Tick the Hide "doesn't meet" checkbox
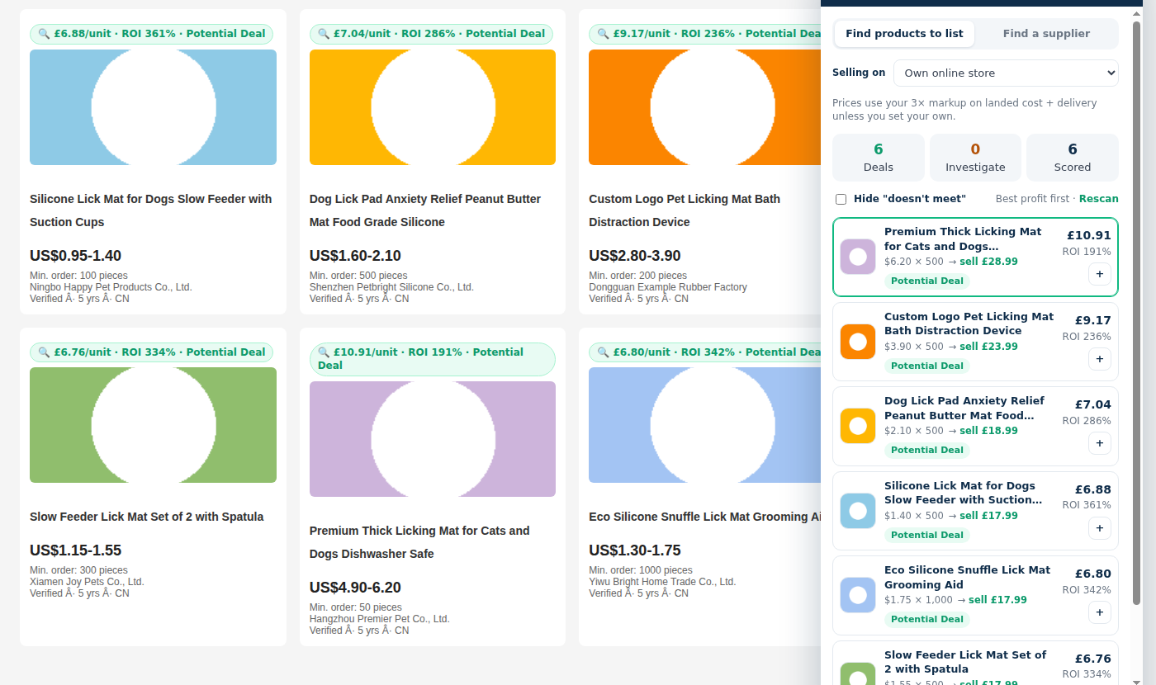 pyautogui.click(x=841, y=199)
